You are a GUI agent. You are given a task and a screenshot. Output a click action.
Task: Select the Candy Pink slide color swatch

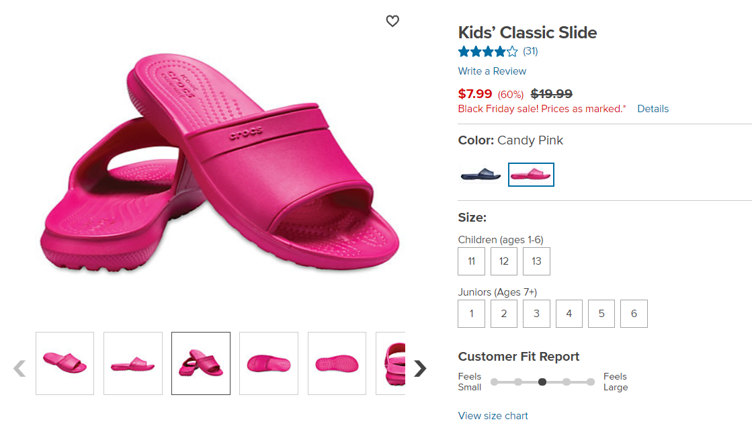tap(531, 175)
